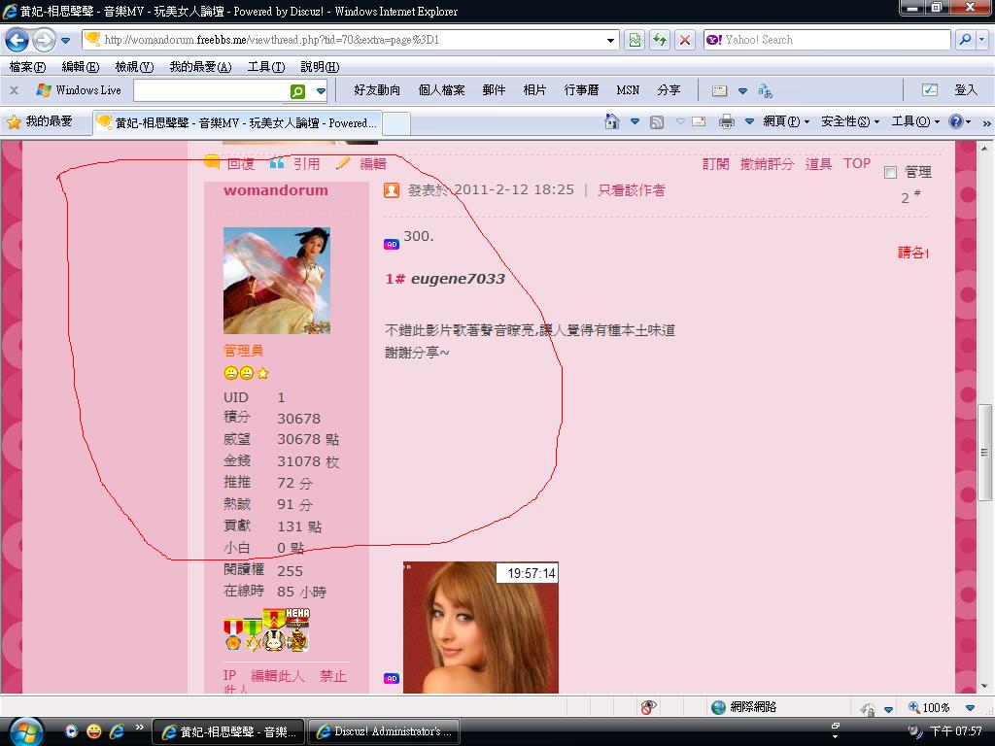Open the search provider dropdown arrow
The width and height of the screenshot is (995, 746).
coord(982,40)
